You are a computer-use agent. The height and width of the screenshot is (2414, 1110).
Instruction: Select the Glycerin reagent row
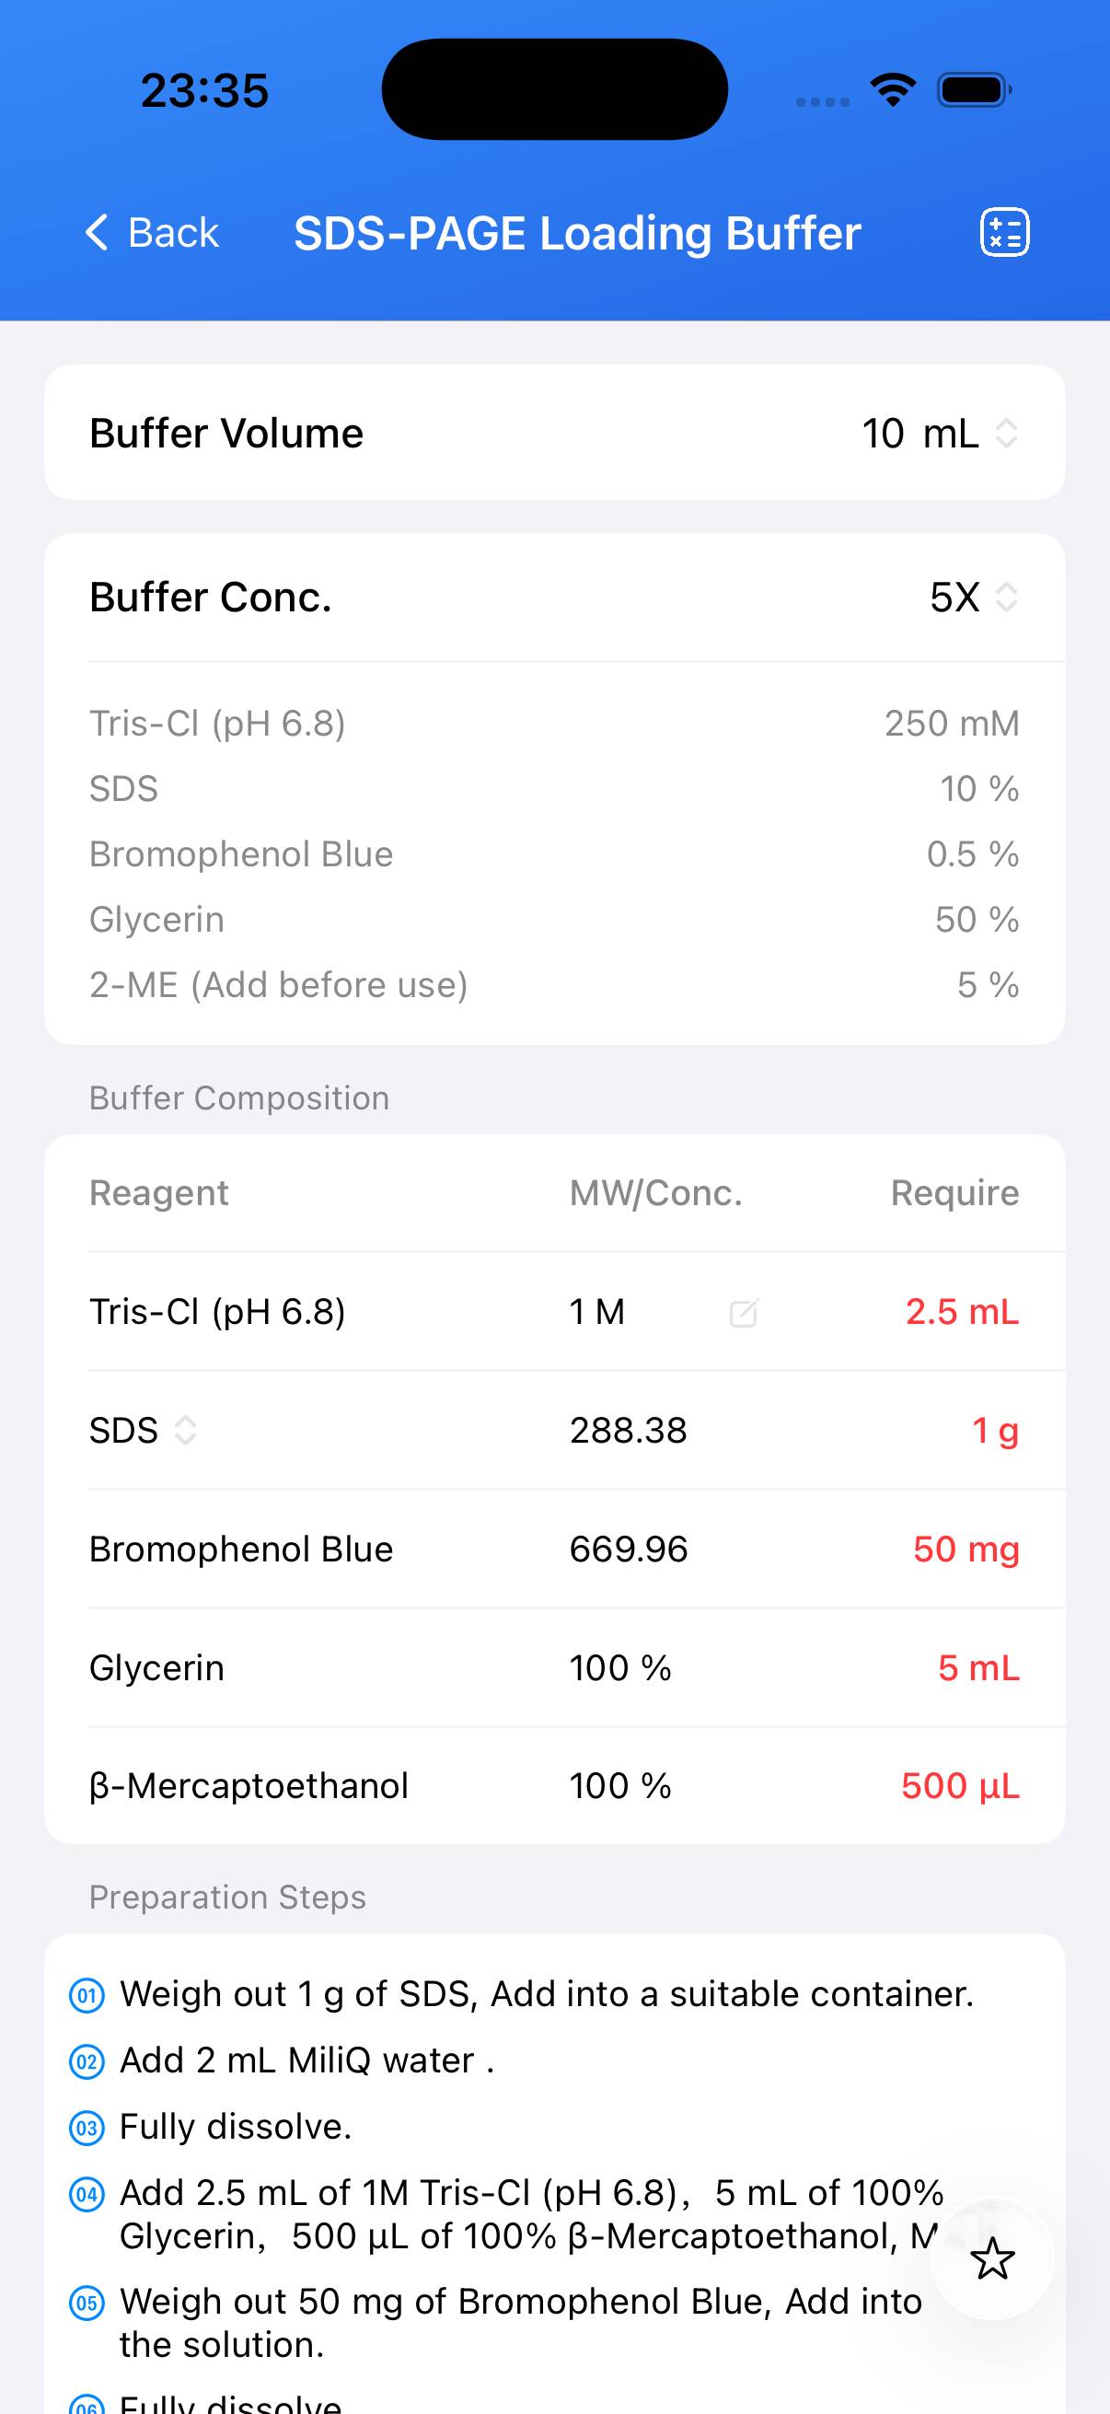pyautogui.click(x=156, y=1668)
